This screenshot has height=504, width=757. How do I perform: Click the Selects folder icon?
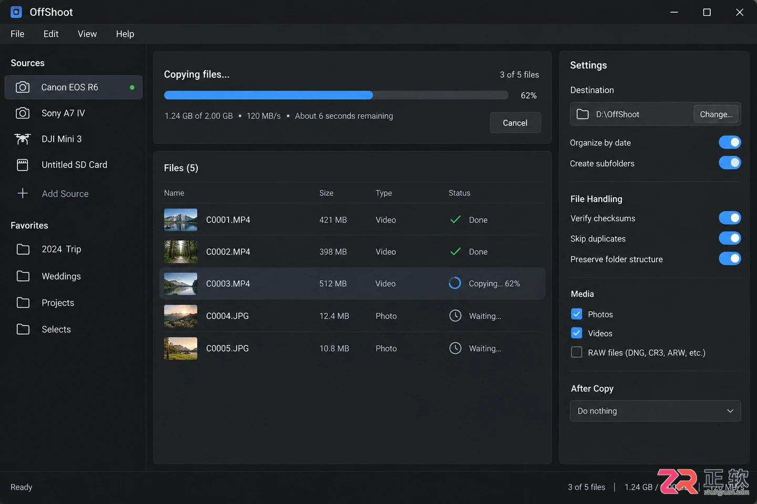tap(23, 329)
